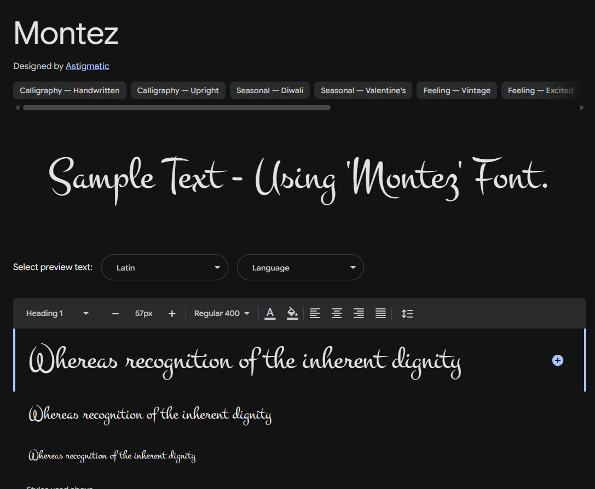Open the Astigmatic designer link

tap(87, 66)
